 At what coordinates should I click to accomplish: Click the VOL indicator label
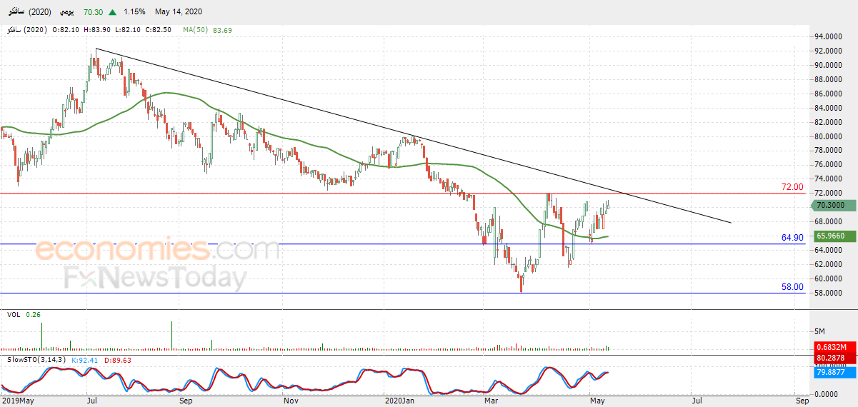pos(14,314)
